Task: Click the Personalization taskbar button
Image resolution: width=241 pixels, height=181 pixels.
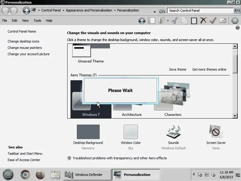Action: point(136,175)
